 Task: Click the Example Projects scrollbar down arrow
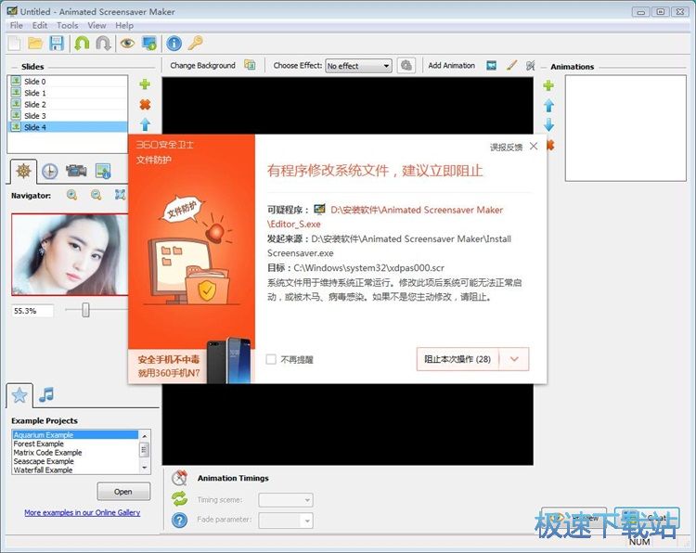pos(144,468)
